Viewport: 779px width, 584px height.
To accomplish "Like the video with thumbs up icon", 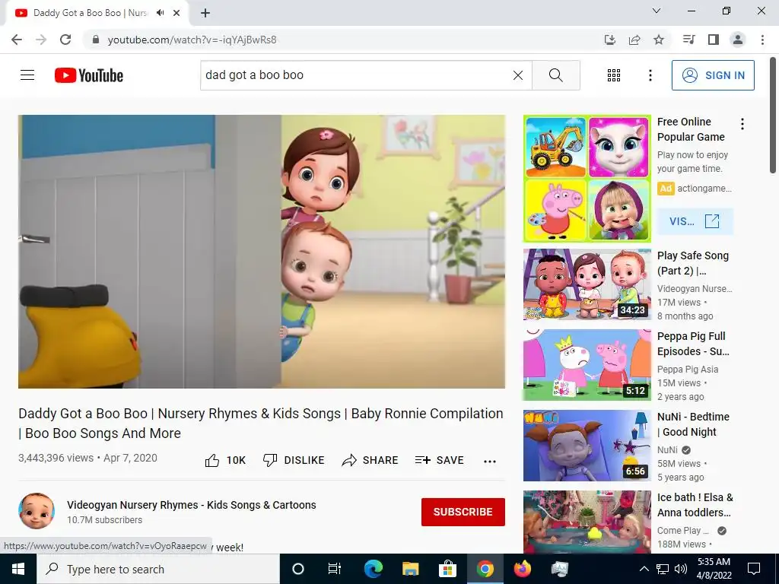I will point(212,460).
